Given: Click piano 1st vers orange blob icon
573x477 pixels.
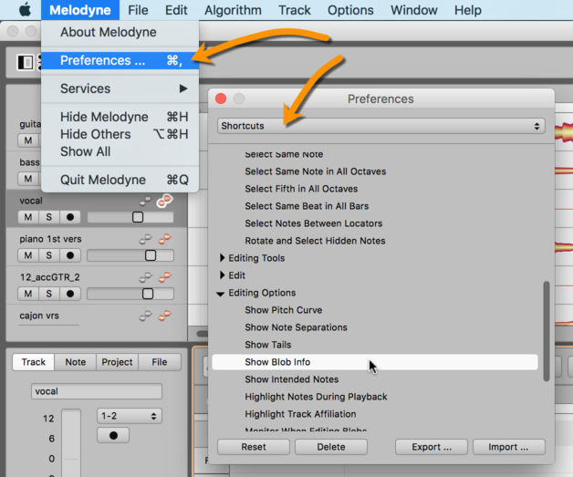Looking at the screenshot, I should pyautogui.click(x=165, y=239).
